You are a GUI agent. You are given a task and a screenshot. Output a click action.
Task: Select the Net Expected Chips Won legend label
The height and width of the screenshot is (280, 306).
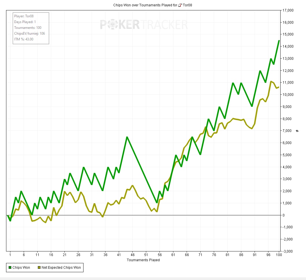(x=61, y=268)
